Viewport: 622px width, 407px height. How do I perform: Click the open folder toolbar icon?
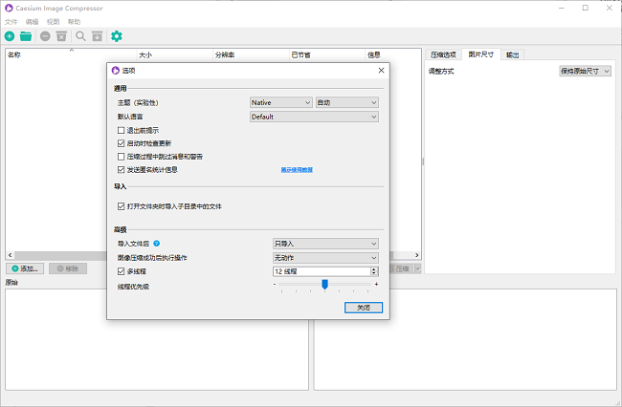(x=26, y=36)
